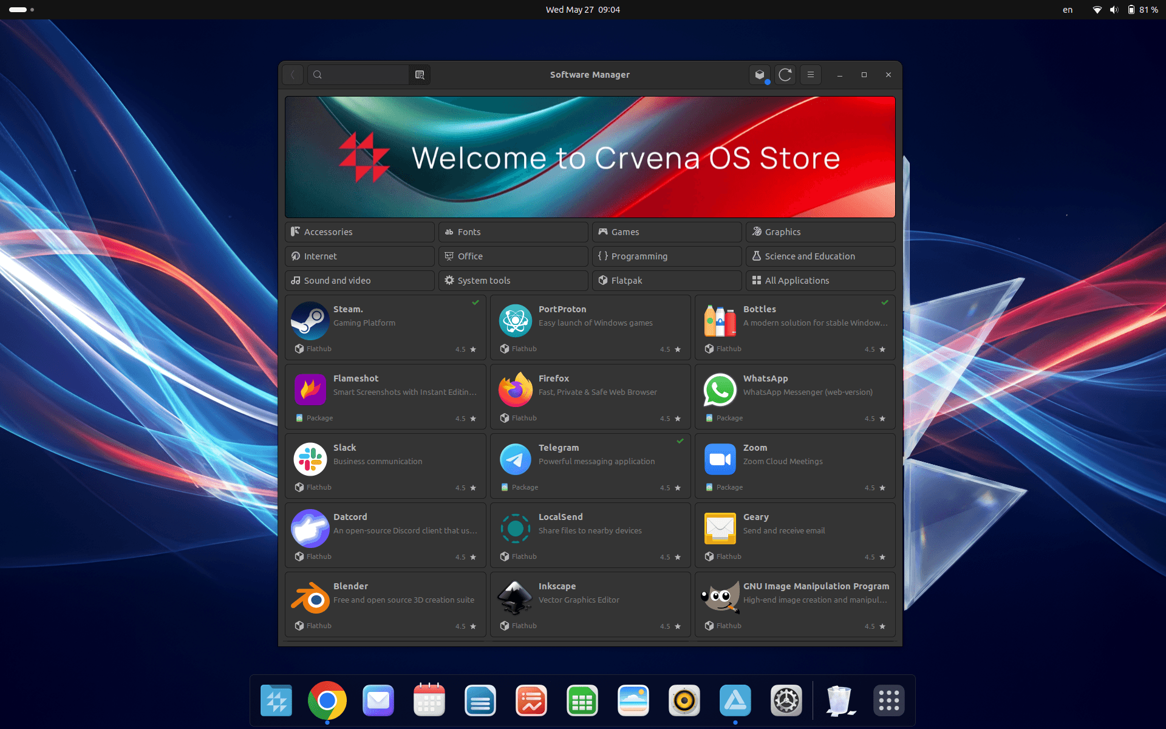This screenshot has width=1166, height=729.
Task: Select the System tools category
Action: point(513,281)
